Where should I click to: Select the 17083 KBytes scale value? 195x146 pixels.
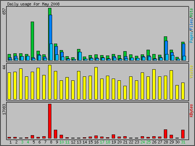coord(4,110)
